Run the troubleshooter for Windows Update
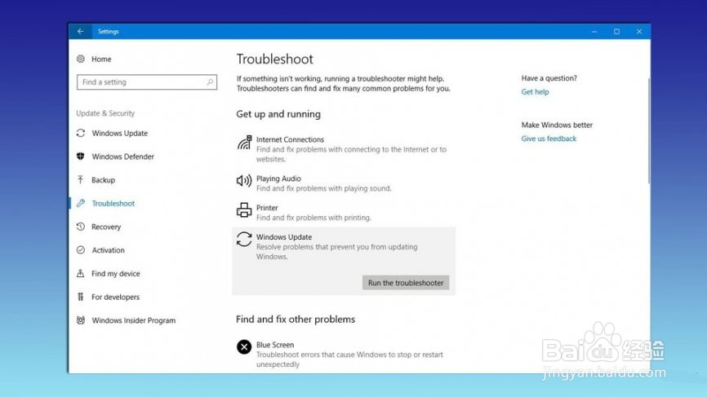The image size is (707, 397). 406,283
